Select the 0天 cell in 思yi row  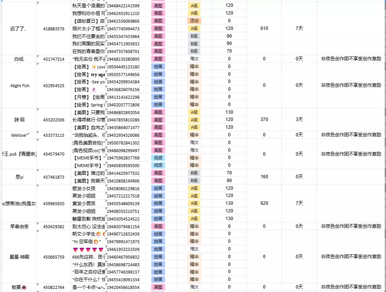click(299, 177)
